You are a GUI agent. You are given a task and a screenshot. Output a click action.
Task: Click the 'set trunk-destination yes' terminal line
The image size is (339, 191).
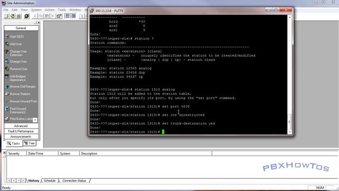[153, 123]
